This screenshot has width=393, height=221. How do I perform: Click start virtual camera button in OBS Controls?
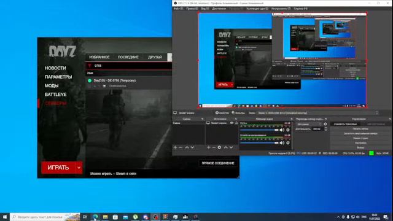click(360, 134)
